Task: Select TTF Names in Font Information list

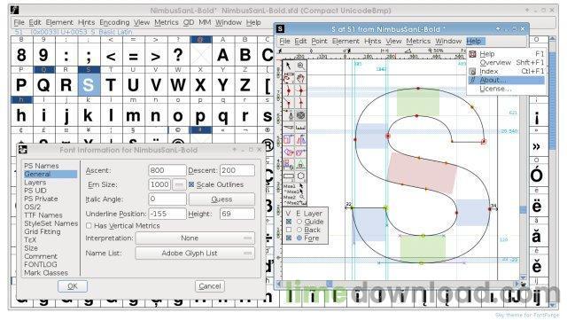Action: click(43, 215)
